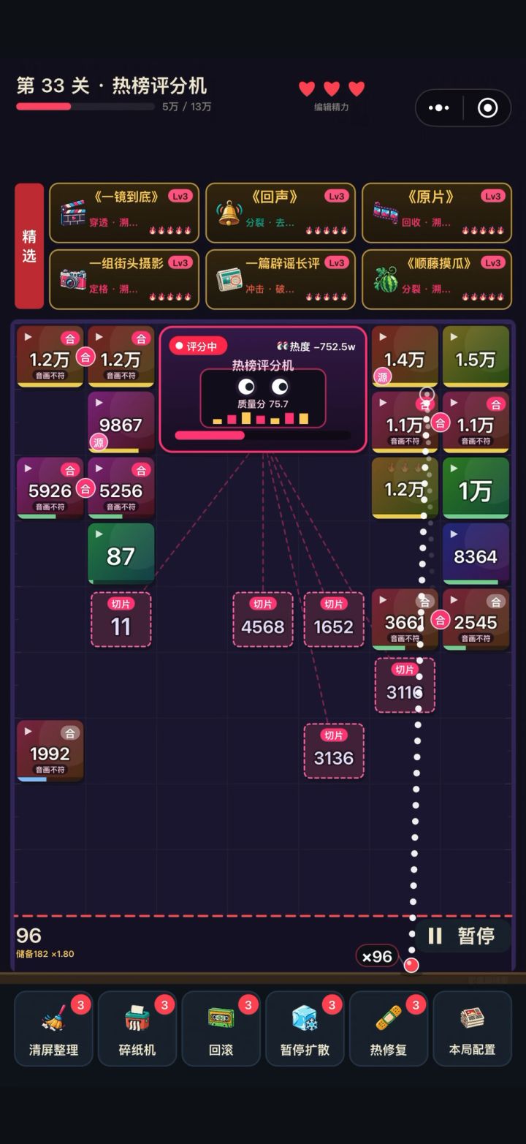Tap the blue 8364 block
This screenshot has width=526, height=1144.
[476, 553]
